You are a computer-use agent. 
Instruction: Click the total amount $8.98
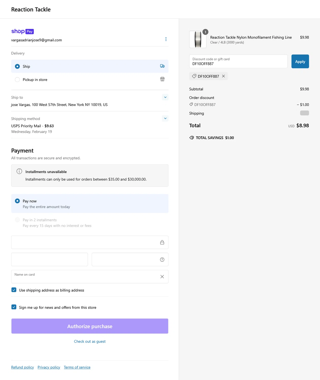[303, 126]
